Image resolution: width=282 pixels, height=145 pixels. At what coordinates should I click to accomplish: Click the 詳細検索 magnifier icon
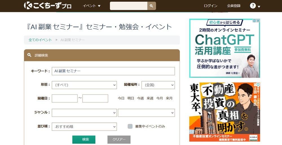click(x=29, y=55)
